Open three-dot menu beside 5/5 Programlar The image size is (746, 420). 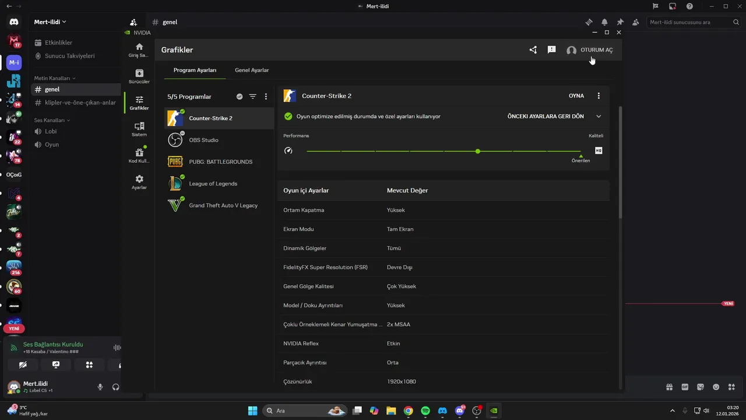click(x=266, y=96)
